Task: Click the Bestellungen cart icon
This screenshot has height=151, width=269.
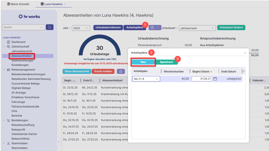Action: 8,120
